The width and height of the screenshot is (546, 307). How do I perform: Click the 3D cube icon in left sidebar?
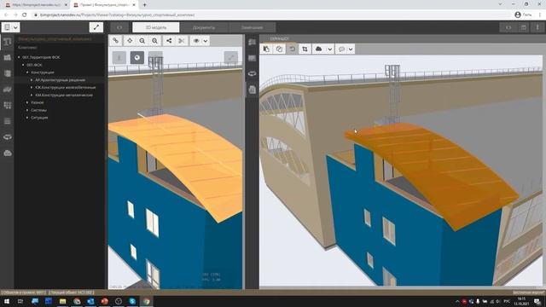[8, 73]
